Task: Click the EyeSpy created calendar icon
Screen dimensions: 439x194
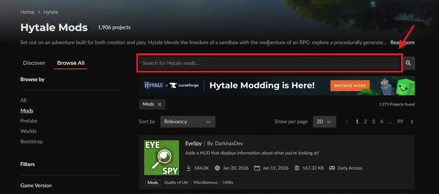Action: (x=257, y=168)
